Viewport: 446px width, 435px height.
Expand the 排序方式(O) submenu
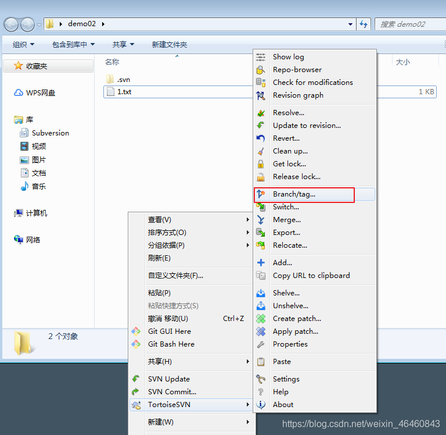pyautogui.click(x=191, y=233)
